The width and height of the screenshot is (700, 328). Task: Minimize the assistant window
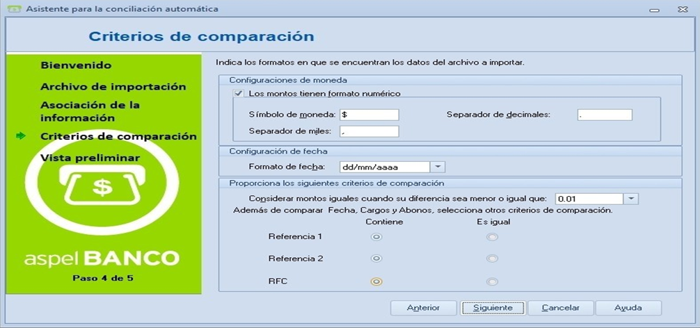pyautogui.click(x=655, y=9)
